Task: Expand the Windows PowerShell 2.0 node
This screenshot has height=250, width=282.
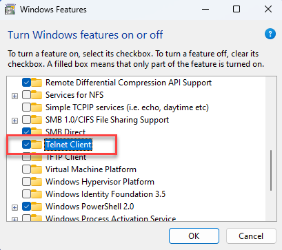Action: [14, 207]
